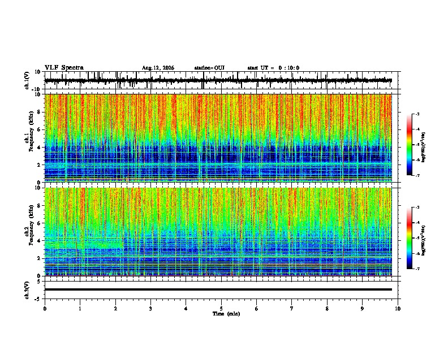Click the ch.2 "Frequency (kHz)" axis label

32,225
